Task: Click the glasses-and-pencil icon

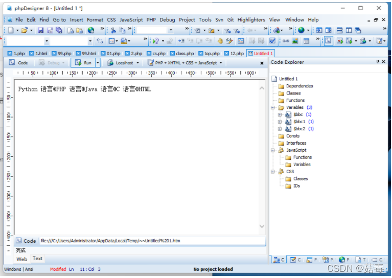Action: tap(229, 41)
